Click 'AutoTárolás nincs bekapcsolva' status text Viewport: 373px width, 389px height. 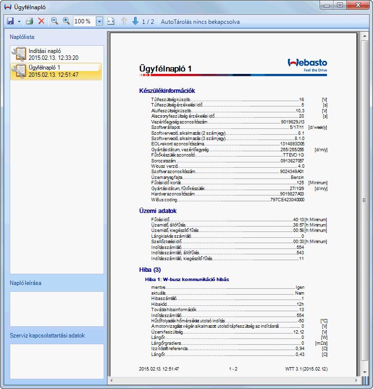tap(200, 22)
